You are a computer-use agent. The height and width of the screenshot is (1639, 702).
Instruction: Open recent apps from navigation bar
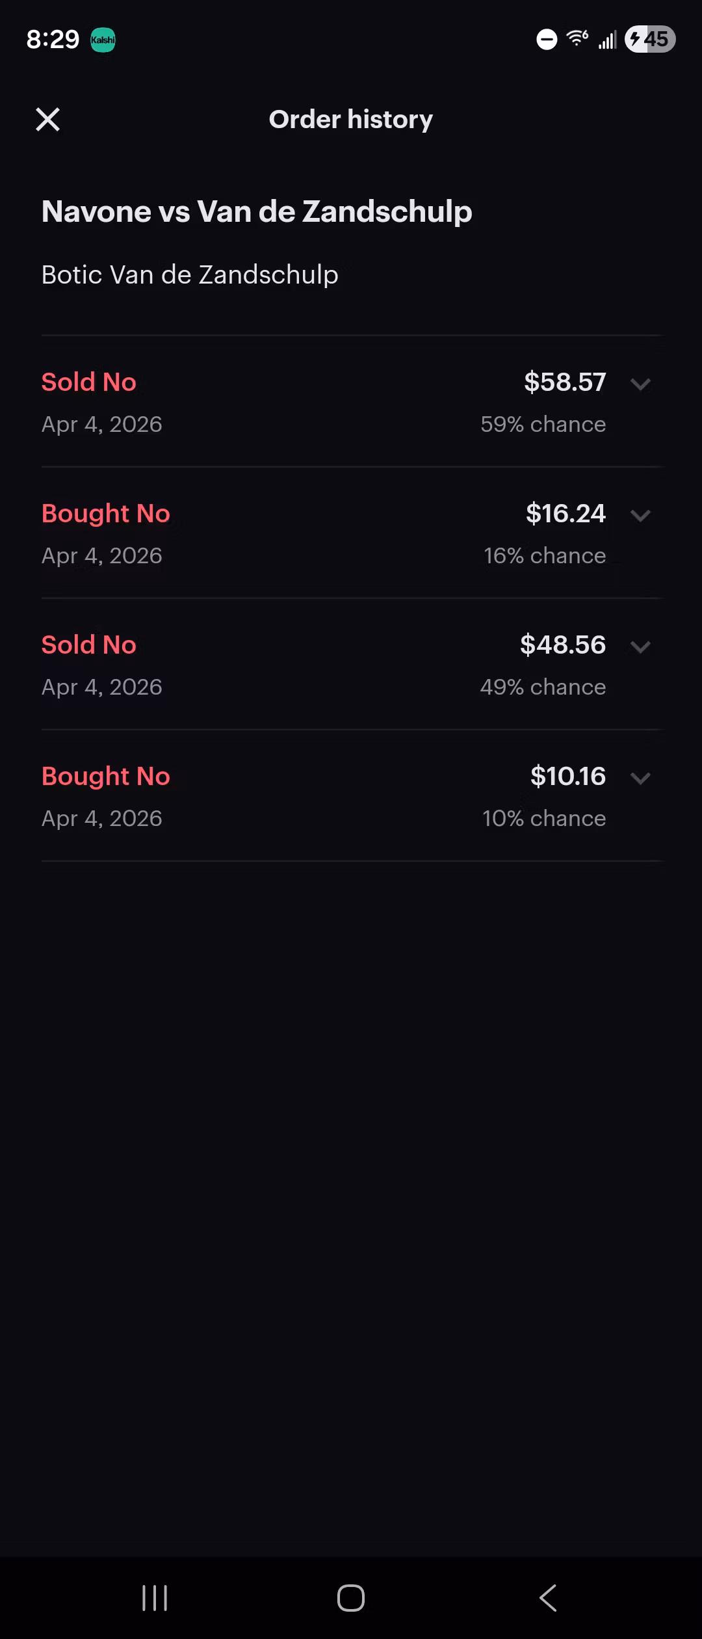[x=155, y=1597]
